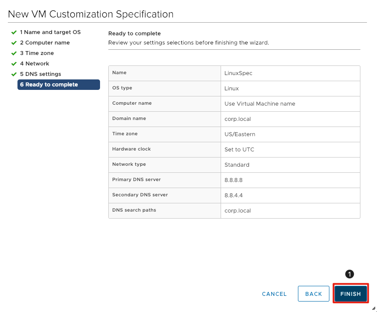
Task: Click the Secondary DNS server 8.8.4.4 value
Action: (x=233, y=195)
